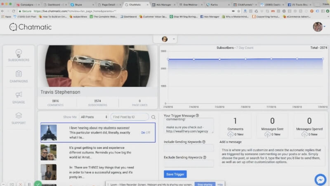The width and height of the screenshot is (330, 186).
Task: Click the Loom green checkmark button
Action: point(38,184)
